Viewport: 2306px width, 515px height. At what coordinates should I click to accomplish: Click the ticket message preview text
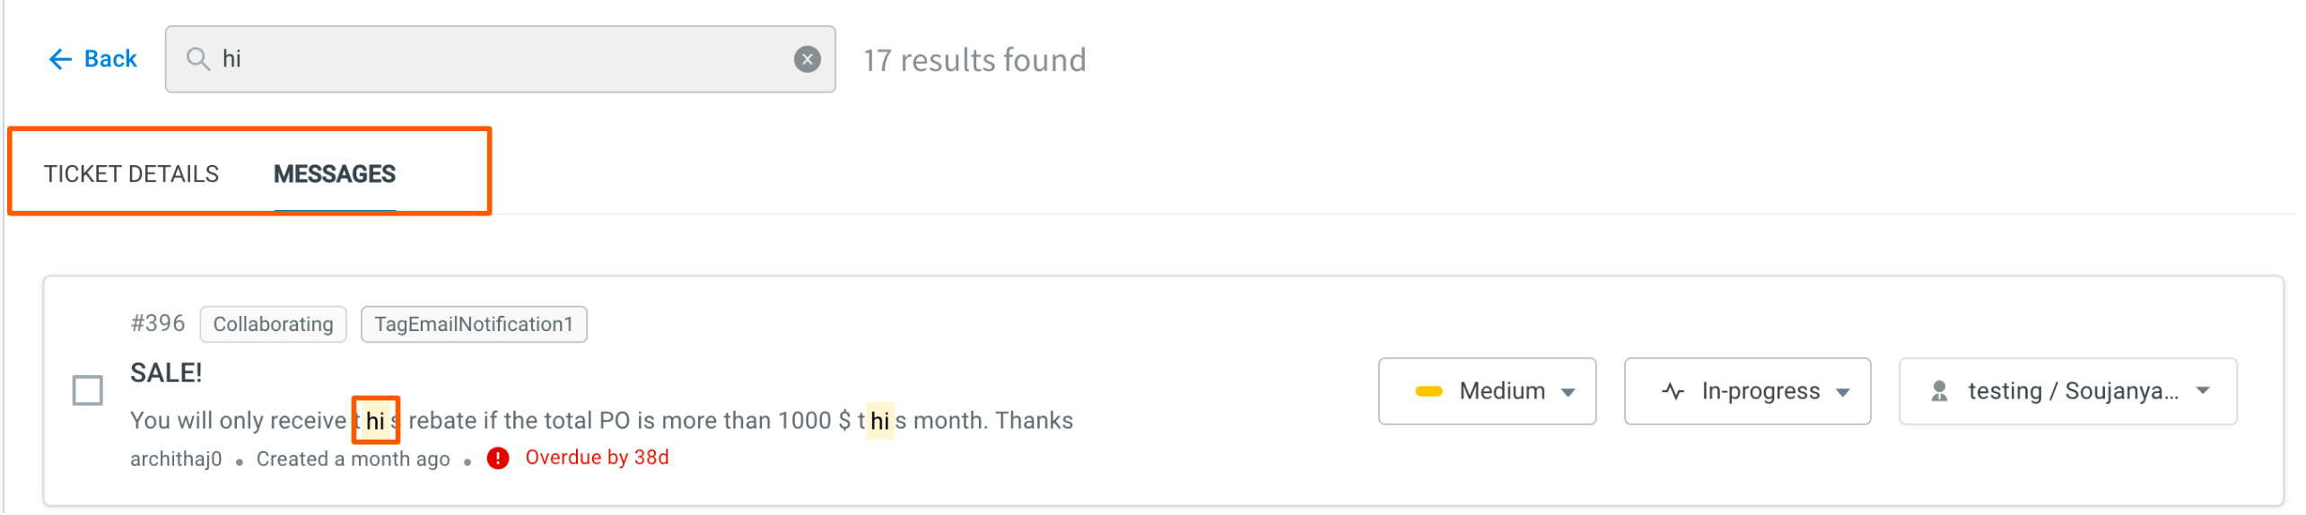point(601,421)
